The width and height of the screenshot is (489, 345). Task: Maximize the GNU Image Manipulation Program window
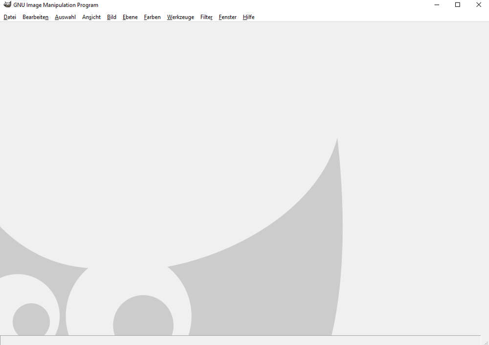(458, 5)
